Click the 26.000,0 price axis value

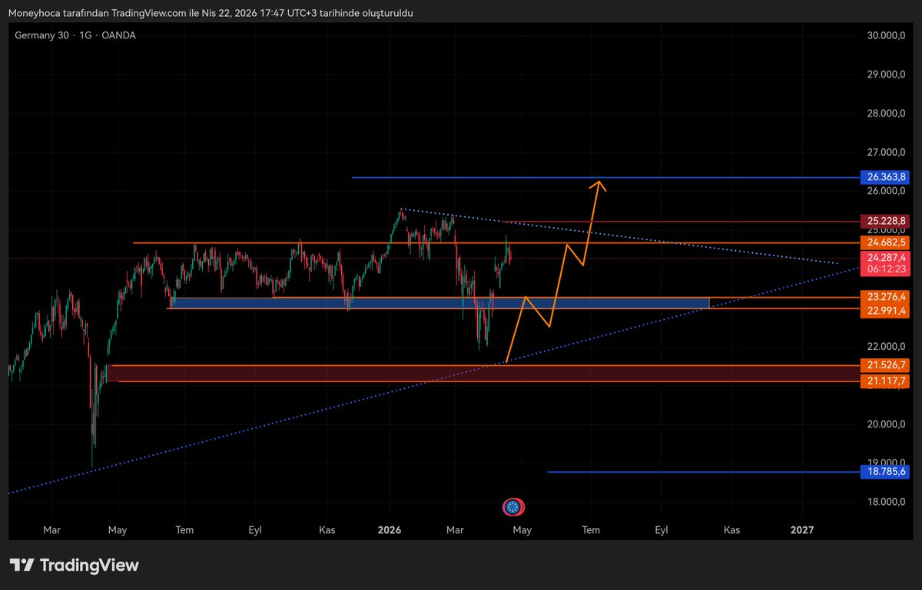pos(886,191)
